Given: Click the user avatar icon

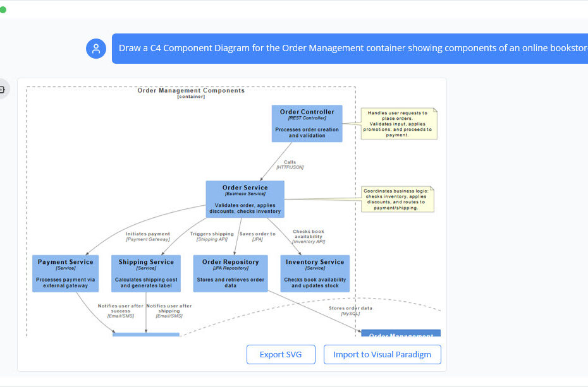Looking at the screenshot, I should tap(96, 49).
